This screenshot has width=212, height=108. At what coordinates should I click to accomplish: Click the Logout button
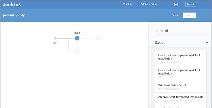click(190, 4)
